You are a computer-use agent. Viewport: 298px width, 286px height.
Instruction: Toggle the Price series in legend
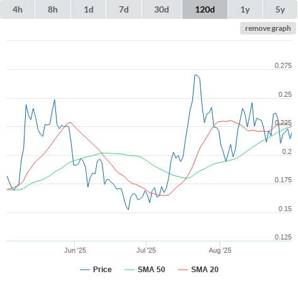102,270
